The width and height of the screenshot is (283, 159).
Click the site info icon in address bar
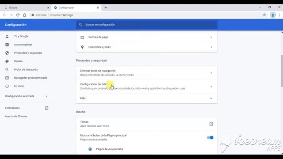(33, 15)
